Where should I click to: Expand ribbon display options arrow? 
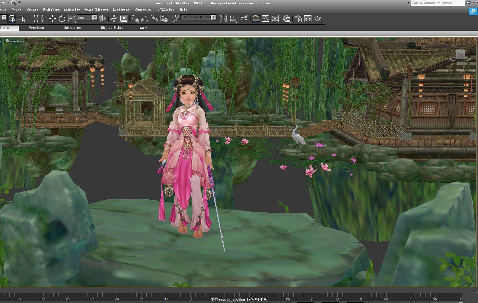tap(146, 28)
